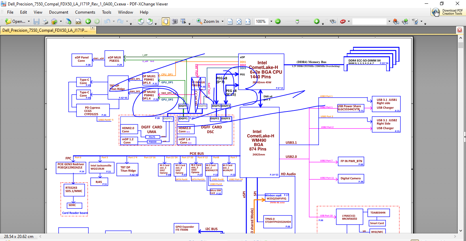
Task: Find previous result binoculars icon
Action: (x=396, y=21)
